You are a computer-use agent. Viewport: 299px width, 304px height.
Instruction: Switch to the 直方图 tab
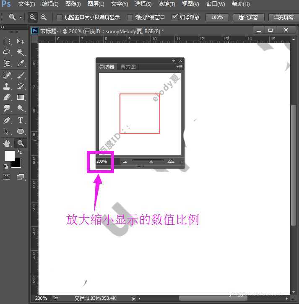click(x=128, y=67)
